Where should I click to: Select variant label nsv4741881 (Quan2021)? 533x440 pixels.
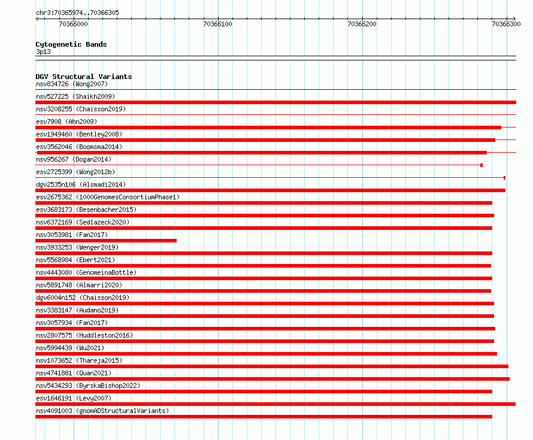coord(74,373)
